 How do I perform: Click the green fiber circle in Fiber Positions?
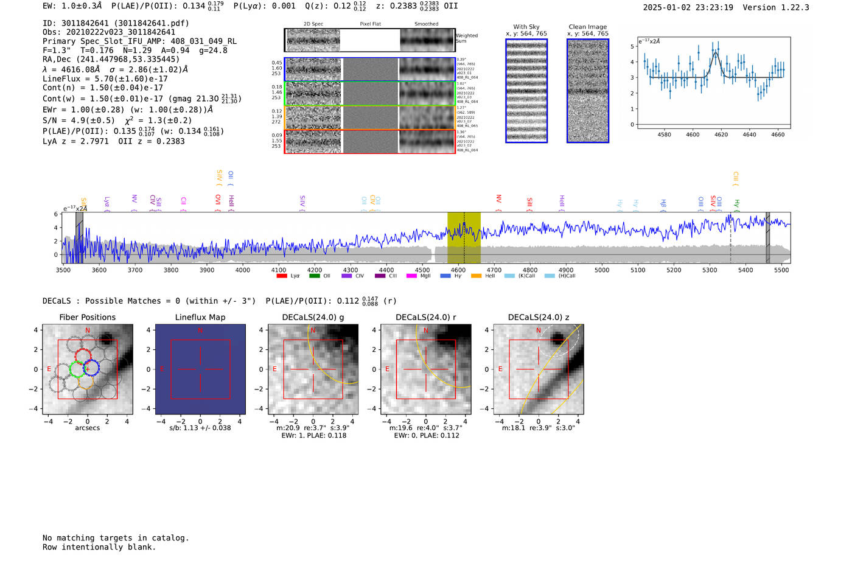click(x=77, y=369)
